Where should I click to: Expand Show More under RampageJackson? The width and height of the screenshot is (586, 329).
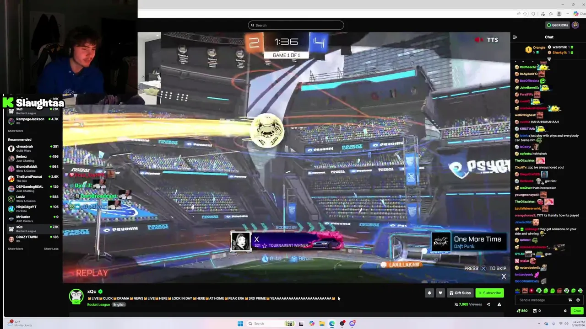coord(15,131)
